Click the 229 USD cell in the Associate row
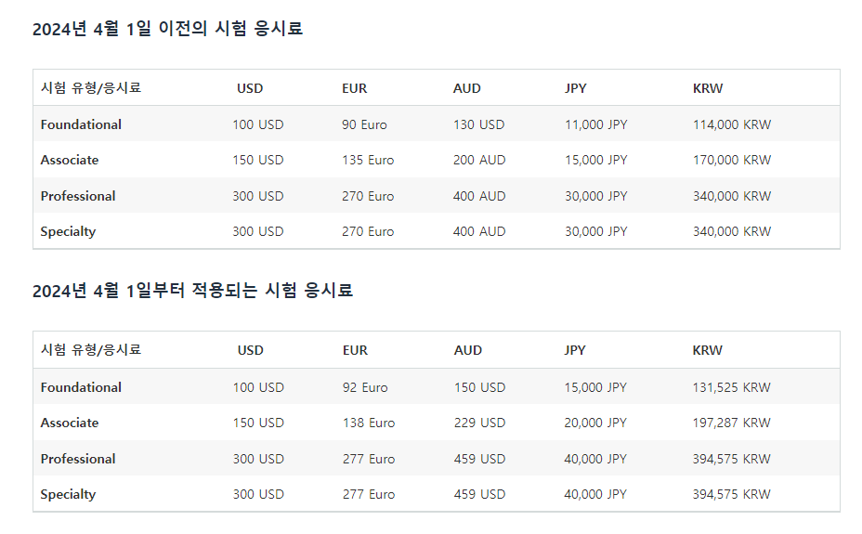Screen dimensions: 862x534 479,423
